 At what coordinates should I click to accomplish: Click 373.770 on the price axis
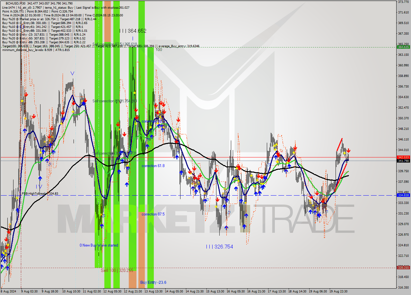(403, 2)
